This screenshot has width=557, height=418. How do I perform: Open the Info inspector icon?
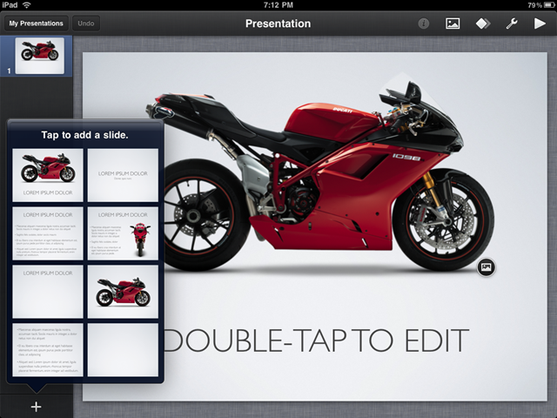tap(423, 24)
